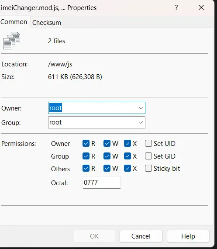Click the 'Permissions:' label

pos(19,144)
